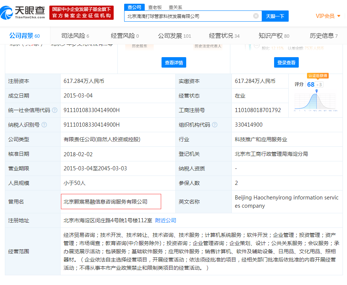Click the clear × icon in the search field
Screen dimensions: 347x285
click(256, 16)
